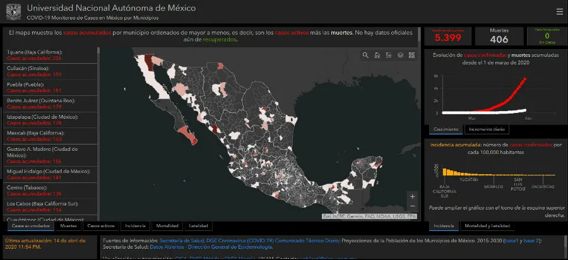
Task: Select Tijuana (Baja California) in the list
Action: 50,54
